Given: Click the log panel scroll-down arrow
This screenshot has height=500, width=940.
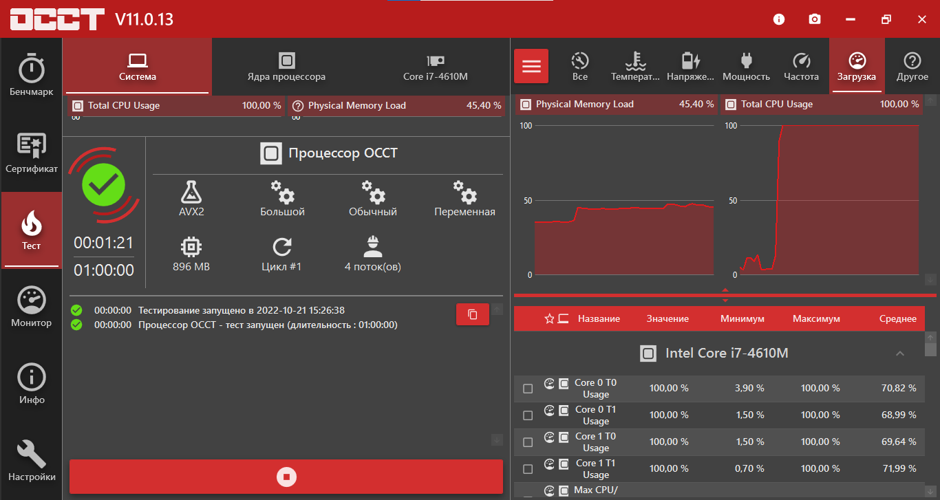Looking at the screenshot, I should [497, 439].
